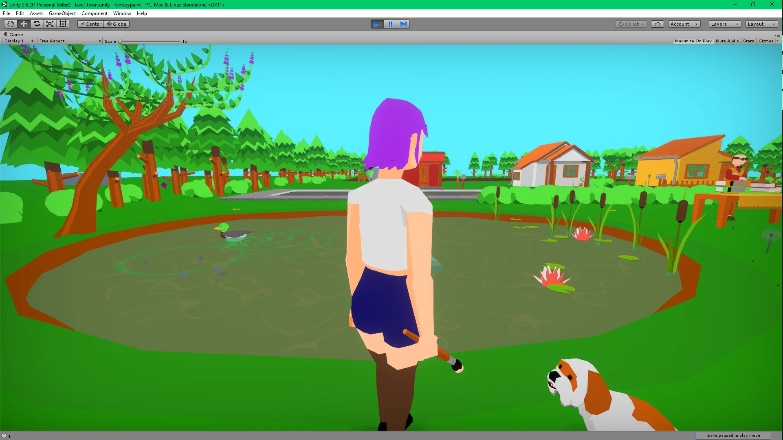783x440 pixels.
Task: Open the Account dropdown
Action: [684, 24]
